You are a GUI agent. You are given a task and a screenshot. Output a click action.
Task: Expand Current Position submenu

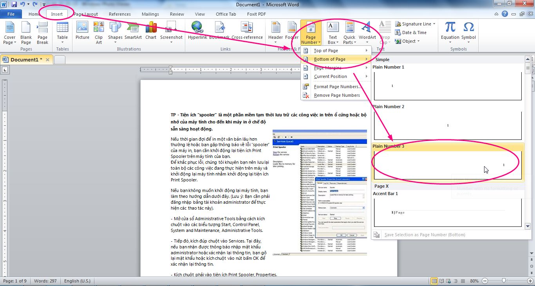click(336, 76)
